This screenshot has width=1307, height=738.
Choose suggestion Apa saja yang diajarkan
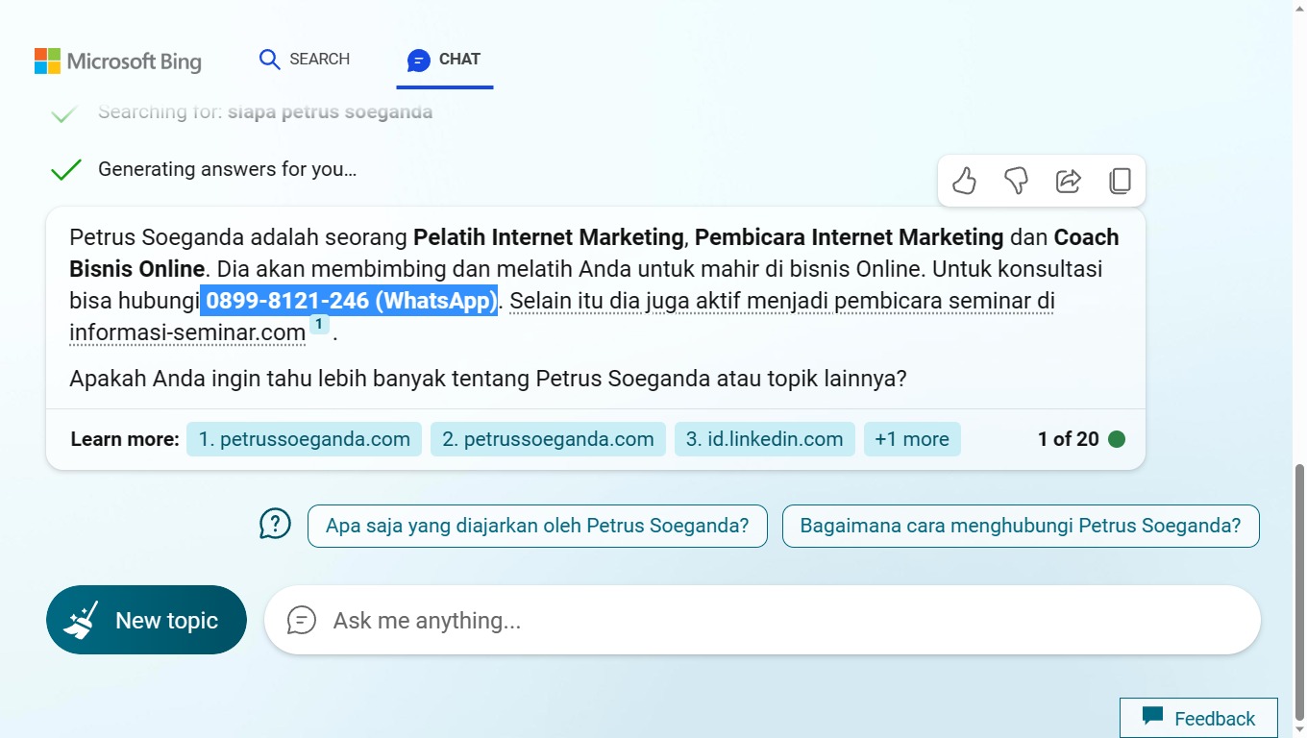(x=537, y=526)
